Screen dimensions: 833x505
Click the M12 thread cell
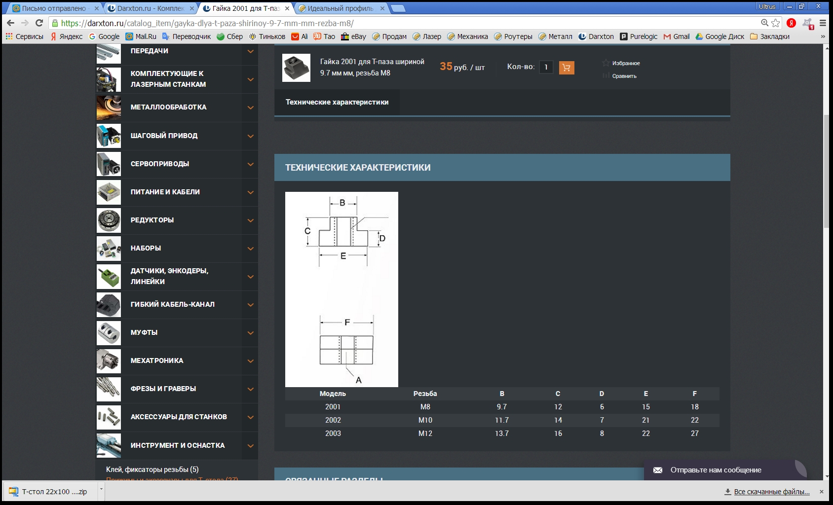425,433
